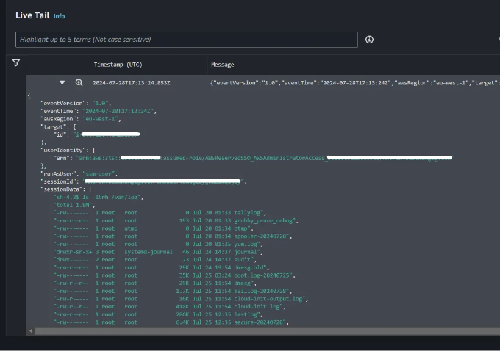The width and height of the screenshot is (500, 351).
Task: Click the "total 1.8M" line
Action: point(74,205)
